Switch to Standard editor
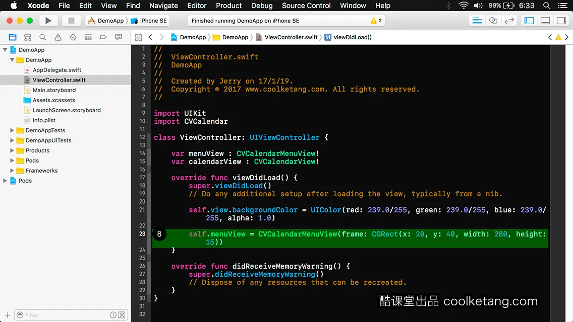Screen dimensions: 573x322 [477, 21]
